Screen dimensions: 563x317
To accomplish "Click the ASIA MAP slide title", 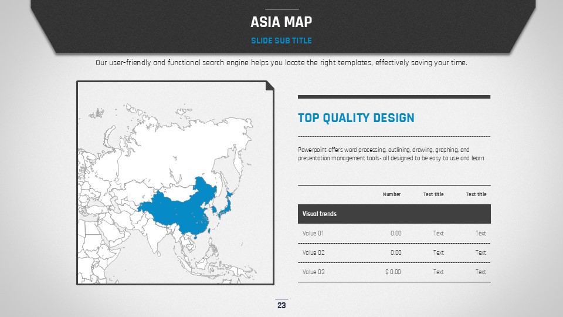I will 281,22.
